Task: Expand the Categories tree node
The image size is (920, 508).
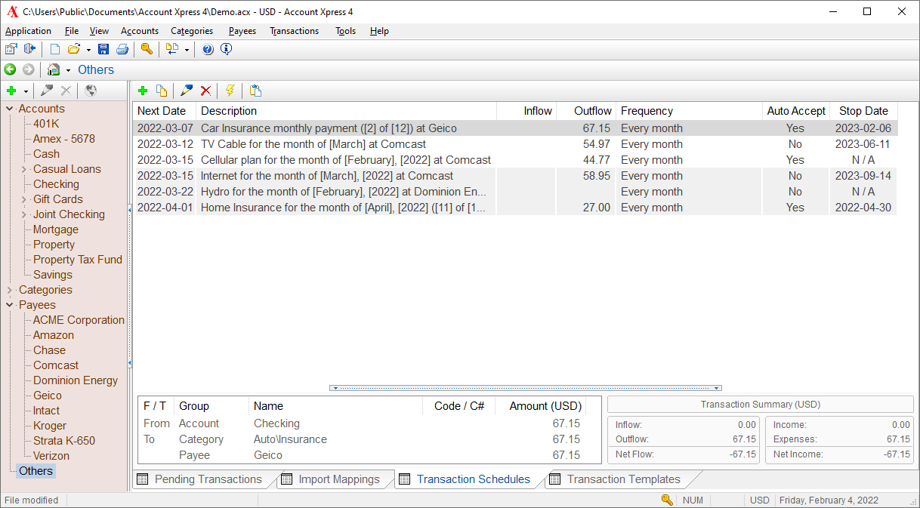Action: click(10, 290)
